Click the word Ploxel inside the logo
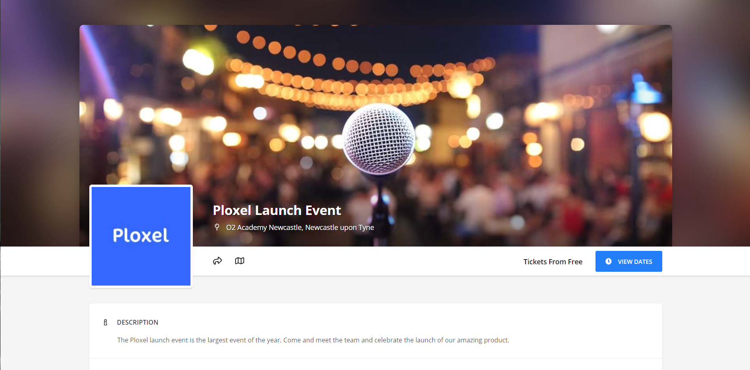750x370 pixels. [141, 235]
